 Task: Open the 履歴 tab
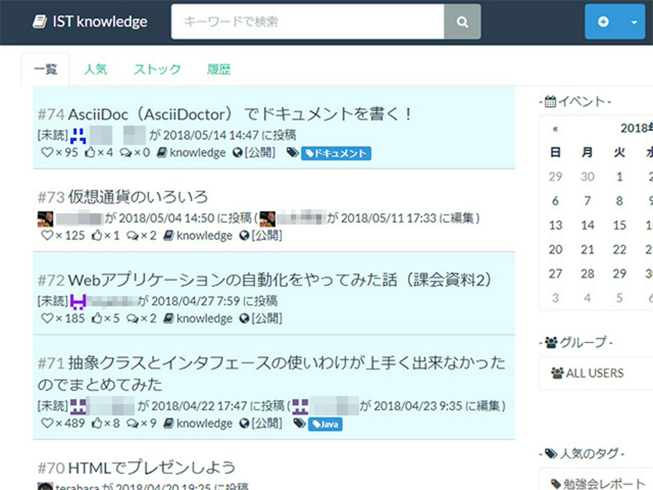point(219,70)
